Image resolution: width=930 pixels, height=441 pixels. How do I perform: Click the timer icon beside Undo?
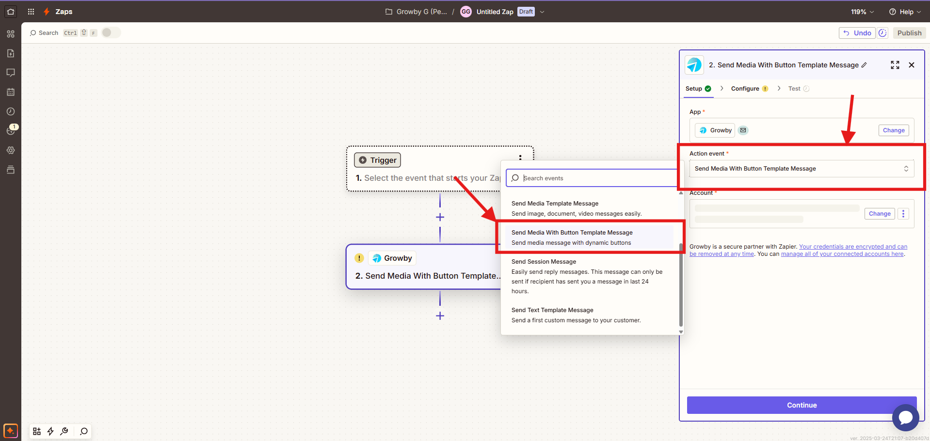click(883, 33)
